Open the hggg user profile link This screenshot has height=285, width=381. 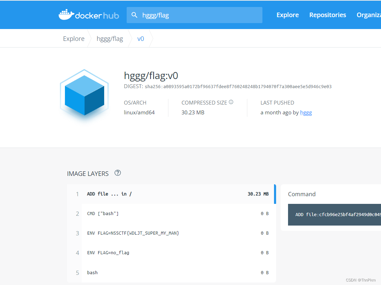click(x=306, y=113)
